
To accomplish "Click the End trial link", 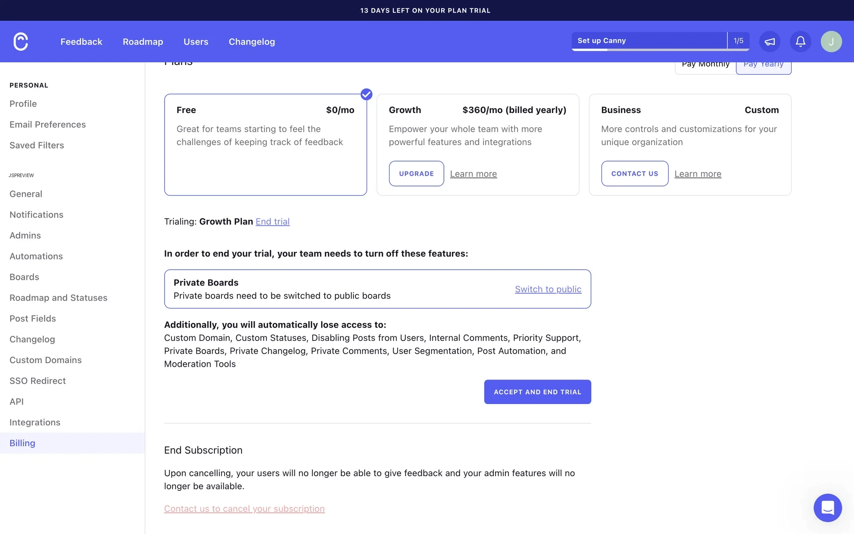I will tap(273, 222).
